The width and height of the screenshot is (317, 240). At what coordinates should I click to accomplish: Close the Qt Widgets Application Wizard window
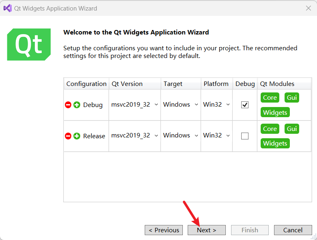pyautogui.click(x=308, y=8)
